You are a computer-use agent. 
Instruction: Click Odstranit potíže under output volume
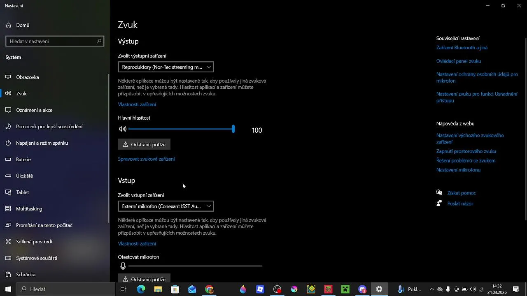[x=144, y=145]
